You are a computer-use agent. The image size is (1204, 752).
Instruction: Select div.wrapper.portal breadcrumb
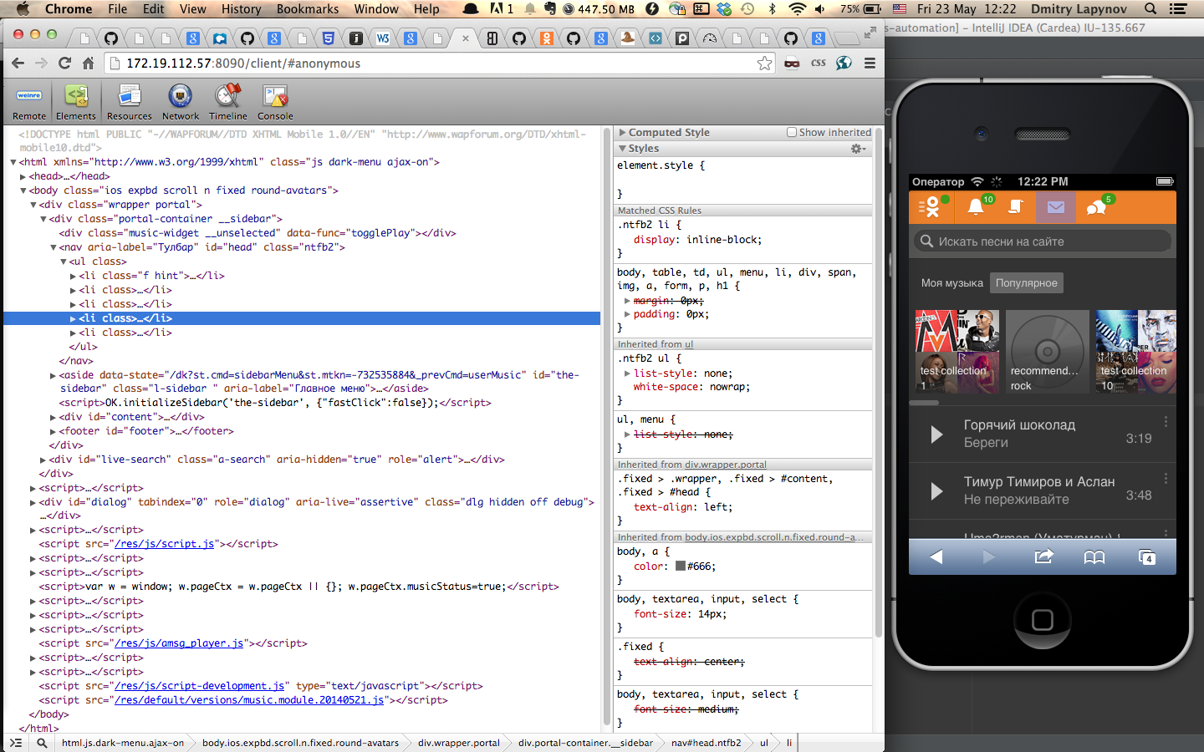(458, 743)
